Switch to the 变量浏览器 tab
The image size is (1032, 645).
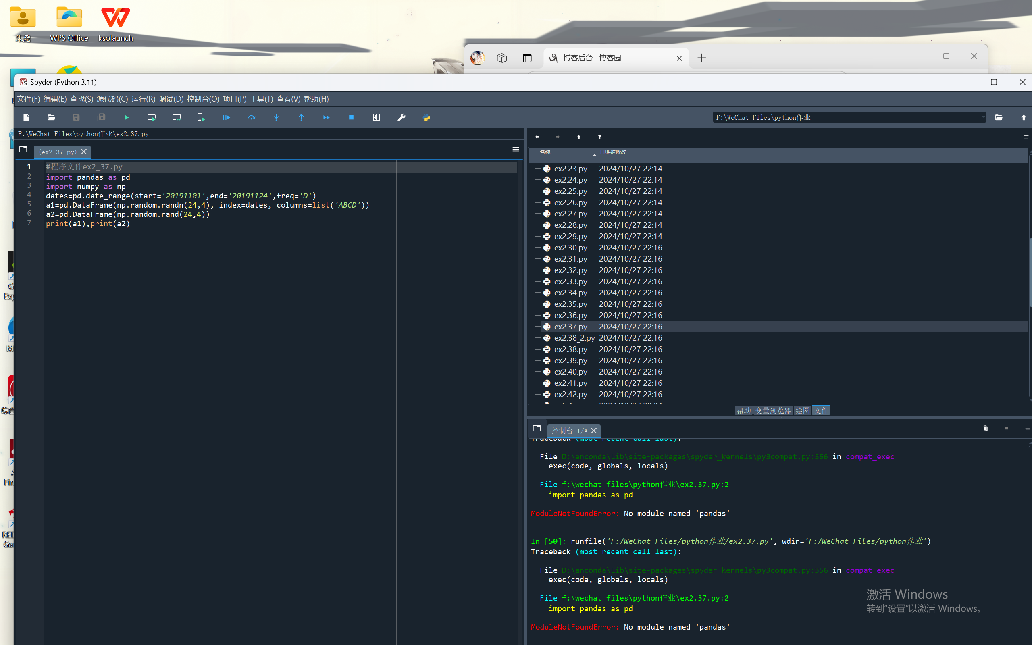click(x=773, y=410)
